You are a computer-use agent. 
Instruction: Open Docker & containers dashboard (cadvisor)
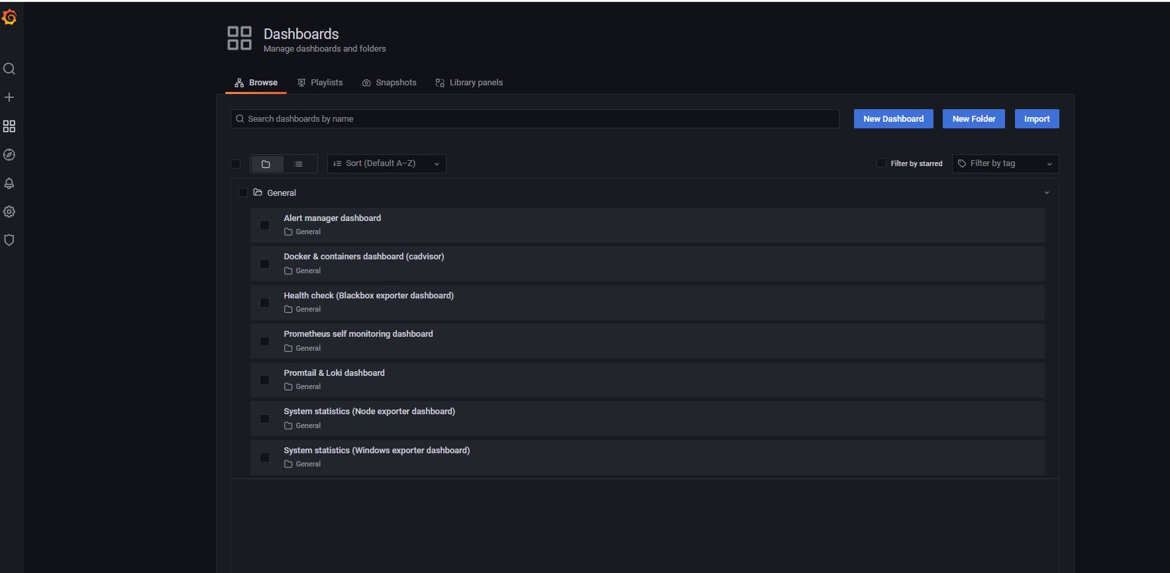pos(364,257)
